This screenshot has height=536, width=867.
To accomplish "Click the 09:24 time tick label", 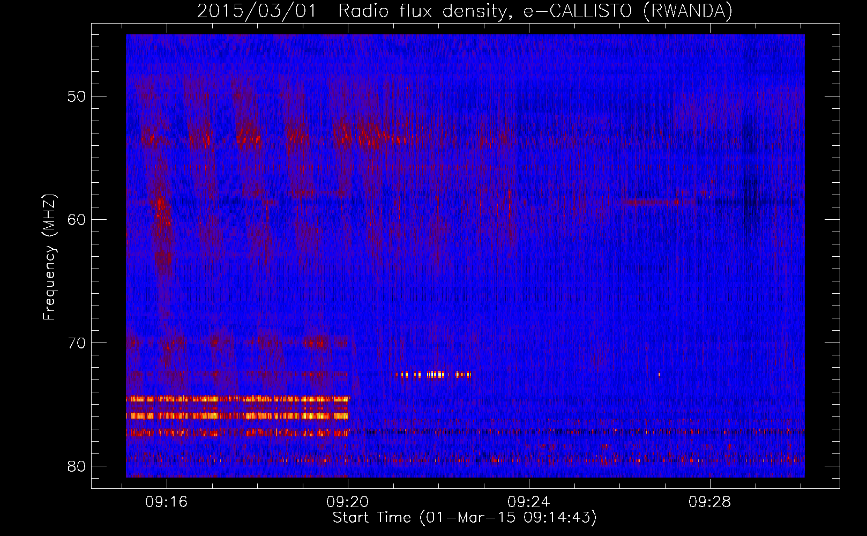I will tap(529, 502).
